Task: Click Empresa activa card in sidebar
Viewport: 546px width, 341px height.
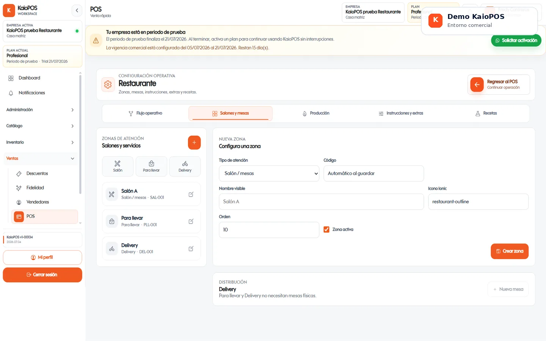Action: pos(42,31)
